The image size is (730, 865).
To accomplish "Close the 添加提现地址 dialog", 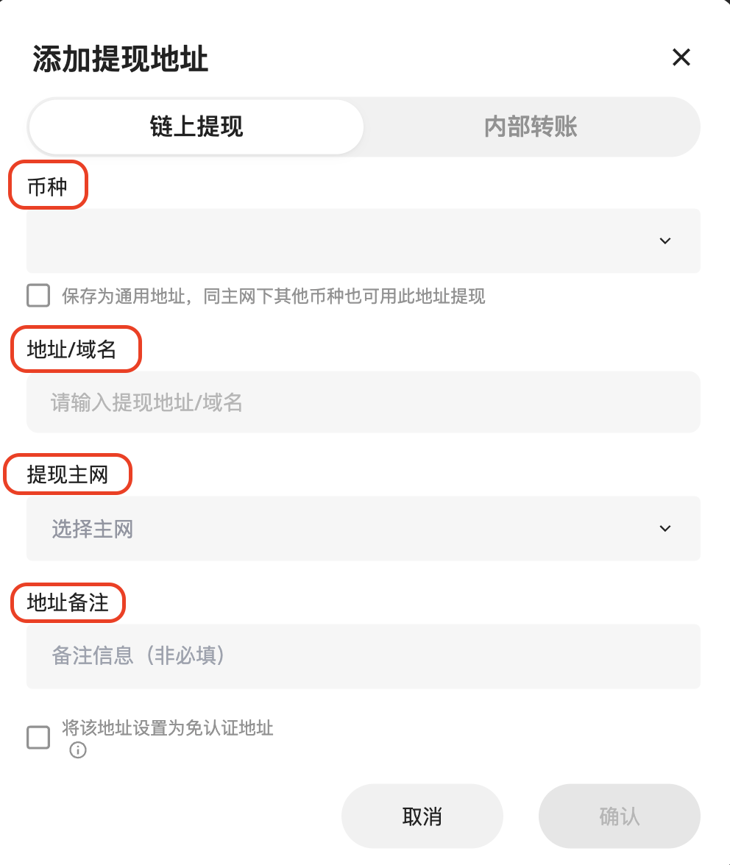I will coord(681,57).
